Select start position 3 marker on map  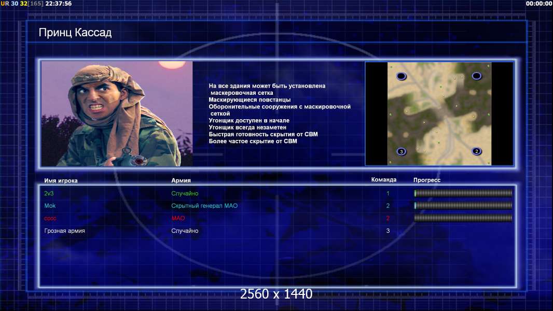(x=402, y=152)
